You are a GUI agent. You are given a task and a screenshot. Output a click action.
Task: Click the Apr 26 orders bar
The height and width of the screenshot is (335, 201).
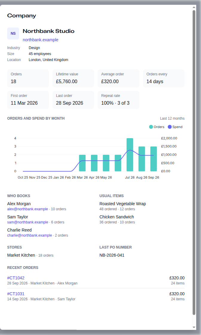click(x=94, y=163)
